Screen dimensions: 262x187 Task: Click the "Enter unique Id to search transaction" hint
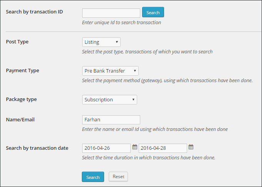tap(121, 23)
